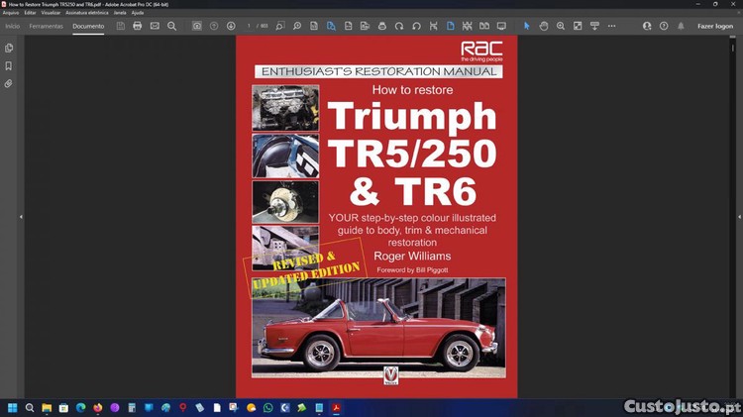Click the Fazer logon button
Viewport: 743px width, 417px height.
pos(714,26)
